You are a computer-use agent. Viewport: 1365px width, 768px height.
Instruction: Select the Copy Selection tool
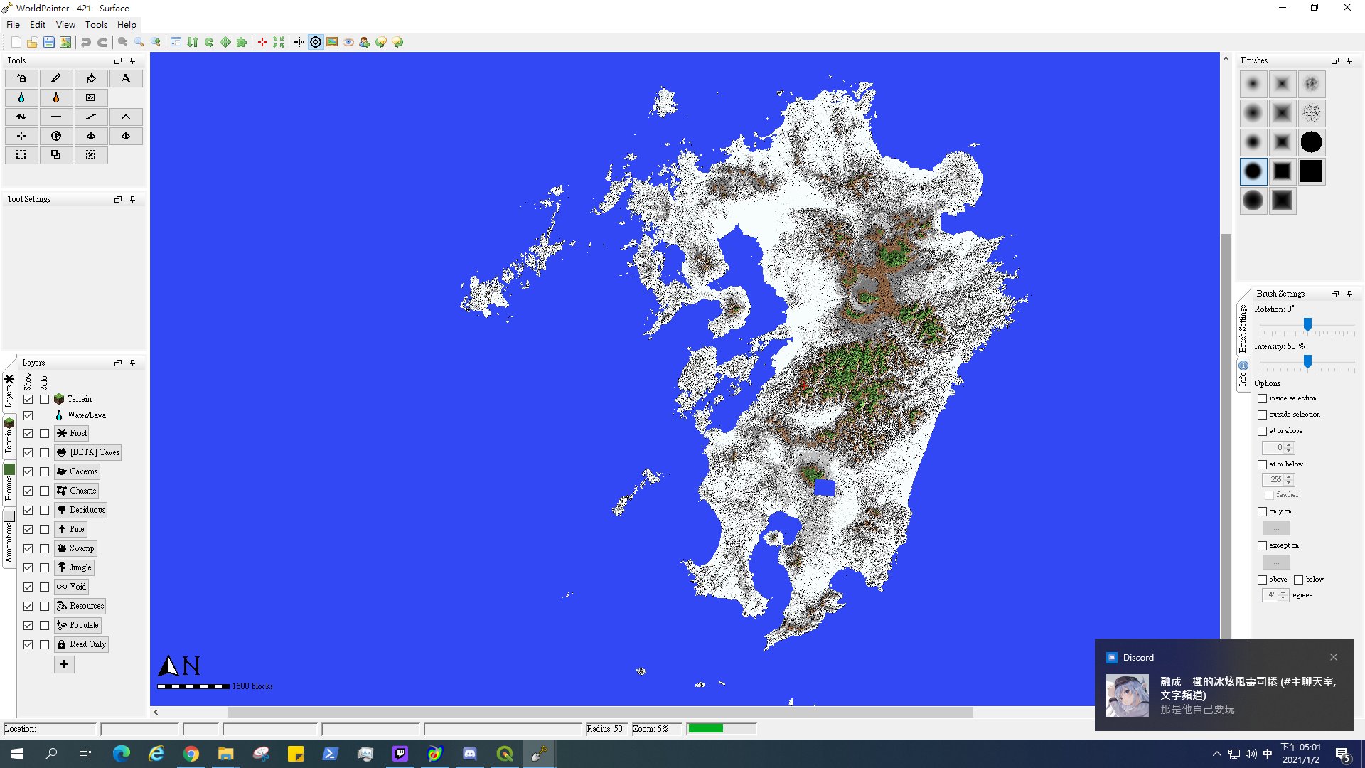pyautogui.click(x=56, y=155)
